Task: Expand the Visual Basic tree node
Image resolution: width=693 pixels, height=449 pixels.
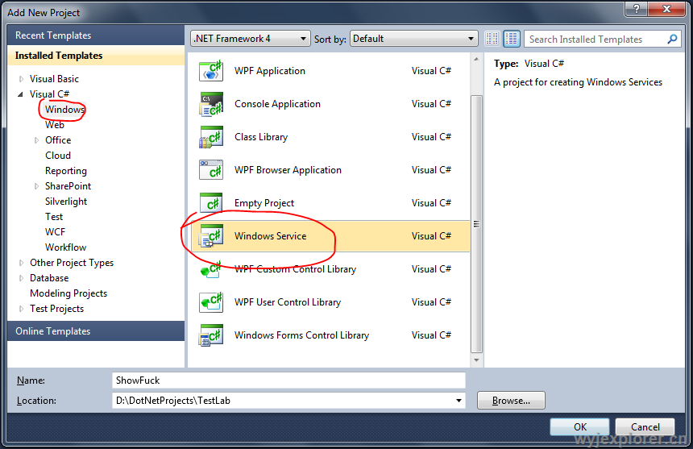Action: click(21, 79)
